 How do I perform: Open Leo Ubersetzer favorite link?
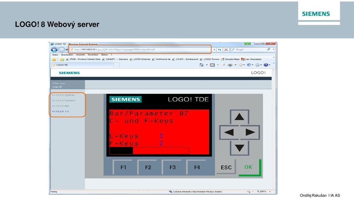[x=251, y=59]
